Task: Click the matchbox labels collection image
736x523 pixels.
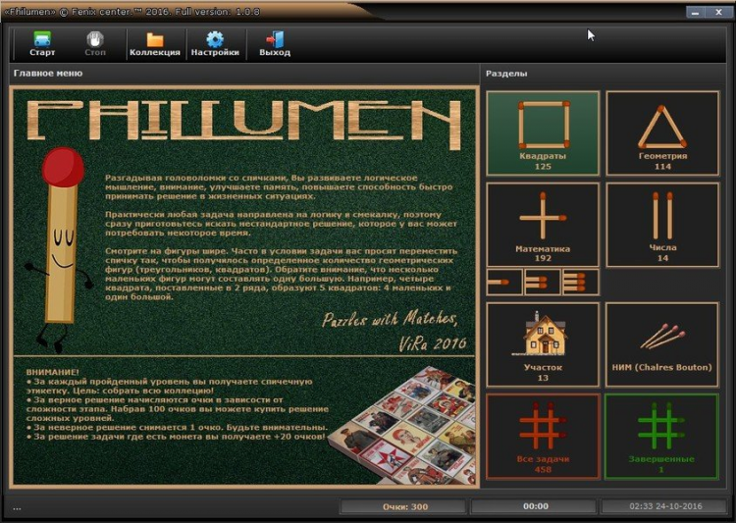Action: 403,425
